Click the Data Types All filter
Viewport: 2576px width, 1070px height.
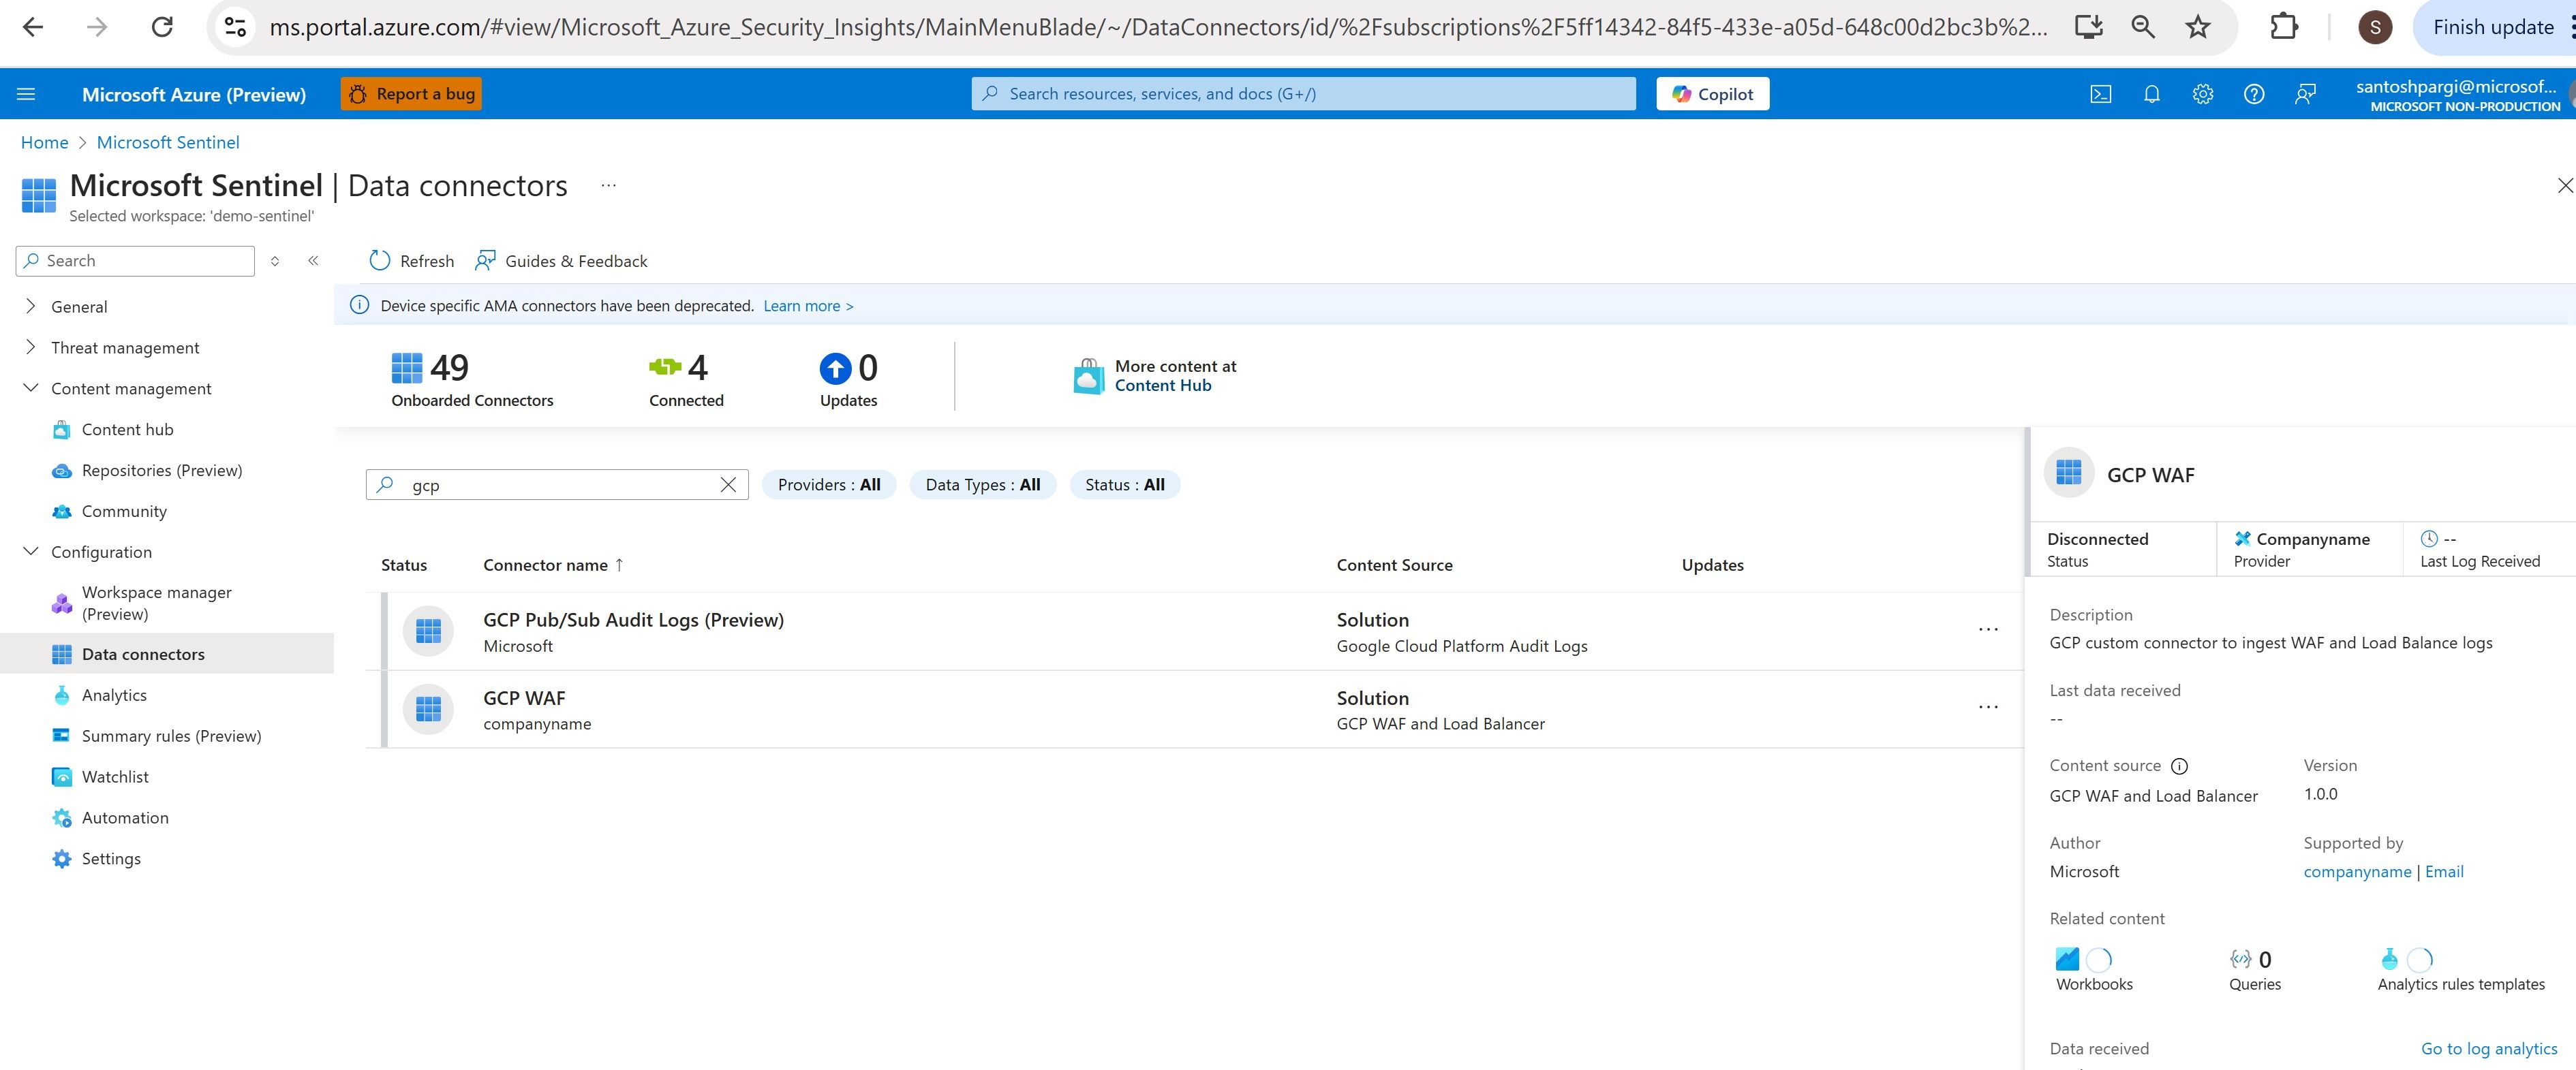tap(982, 484)
